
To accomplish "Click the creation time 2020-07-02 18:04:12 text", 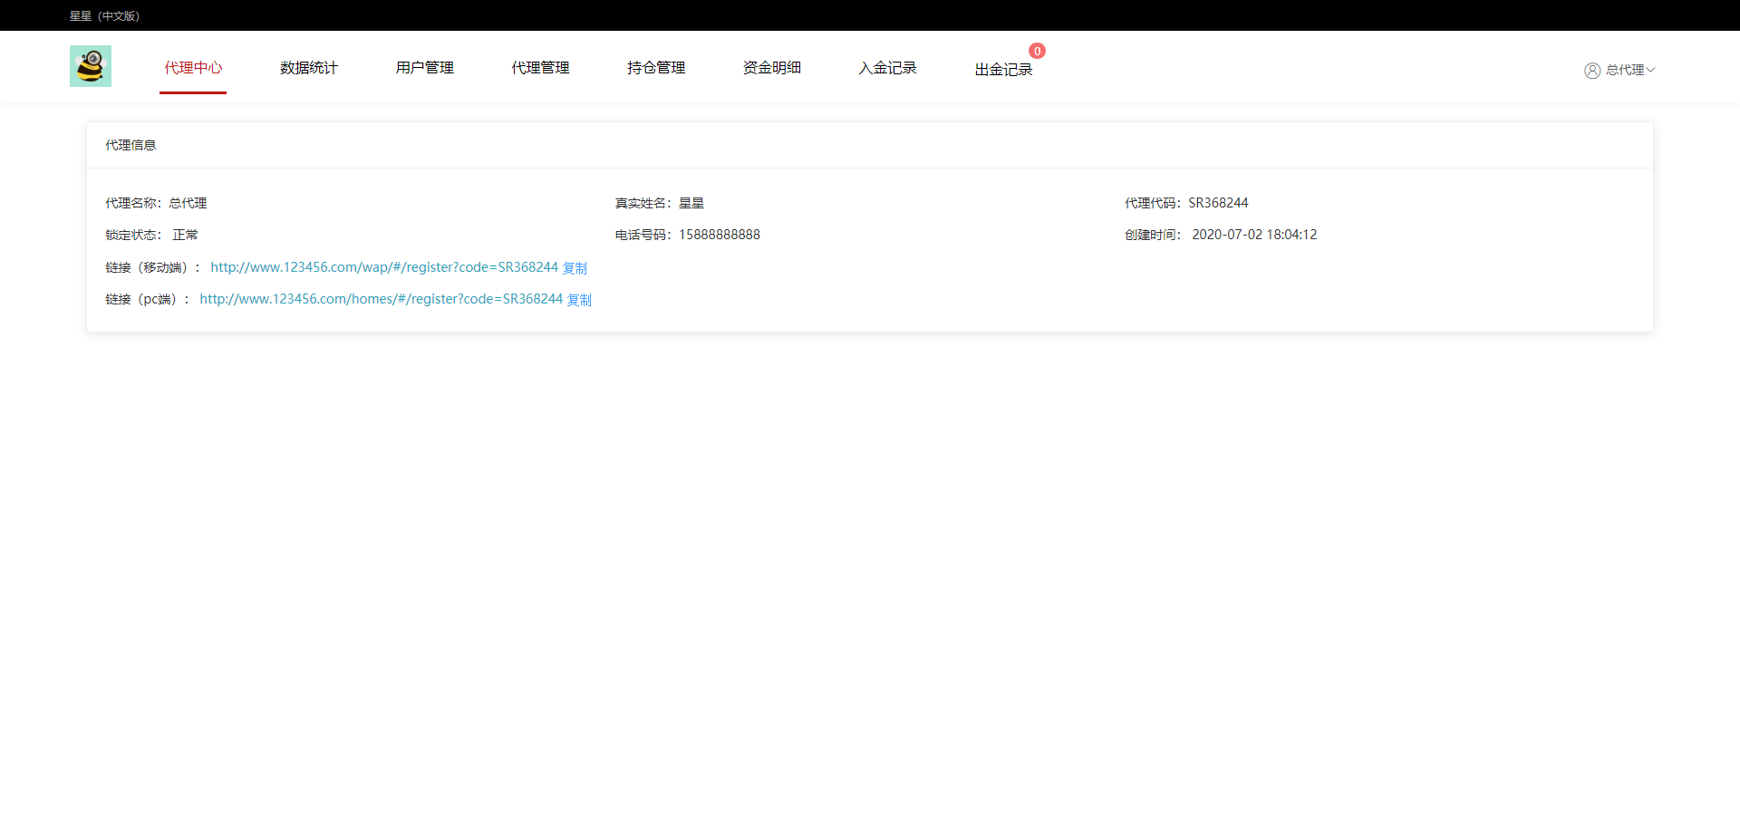I will [x=1254, y=234].
